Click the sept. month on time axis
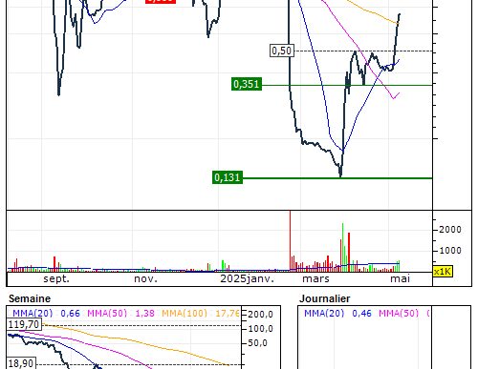478x369 pixels. [56, 279]
